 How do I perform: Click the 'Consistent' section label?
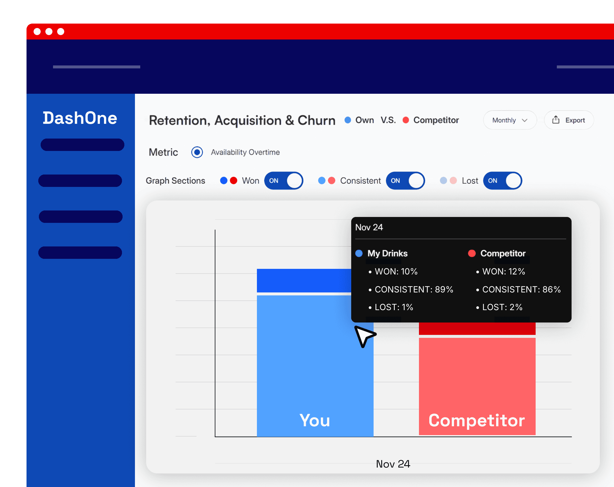[360, 181]
